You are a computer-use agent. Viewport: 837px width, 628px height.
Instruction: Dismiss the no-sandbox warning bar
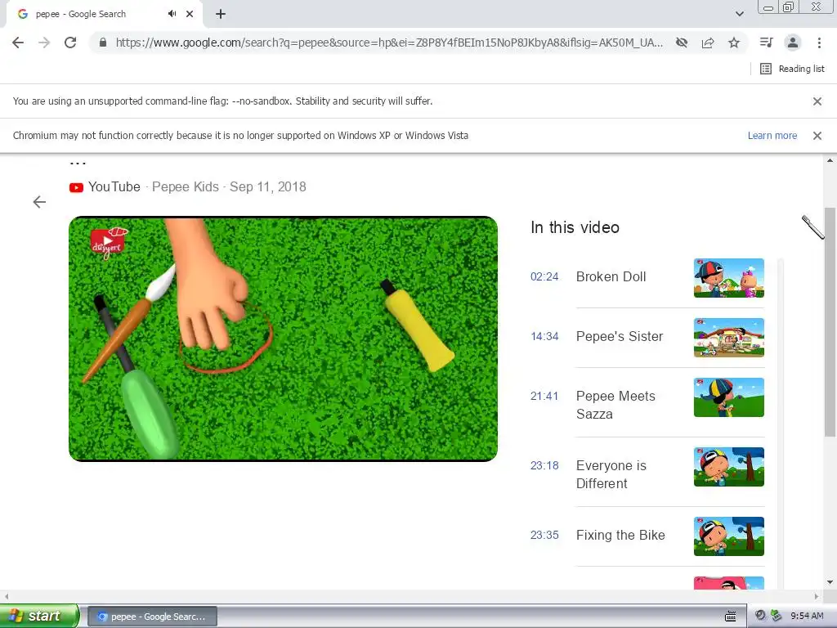tap(817, 101)
